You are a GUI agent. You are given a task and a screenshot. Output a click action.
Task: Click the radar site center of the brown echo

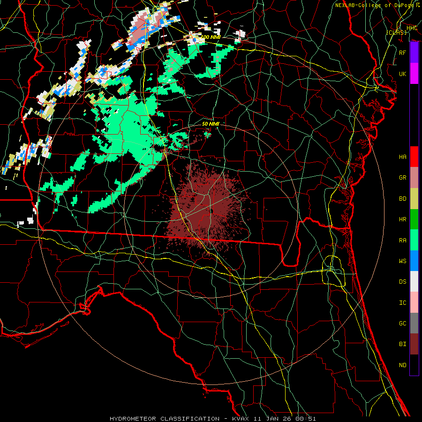point(212,211)
